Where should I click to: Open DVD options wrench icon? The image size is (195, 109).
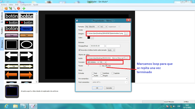pos(14,8)
